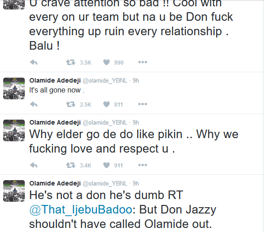Retweet the tweet with 3.5K retweets
The height and width of the screenshot is (232, 264).
pyautogui.click(x=70, y=62)
